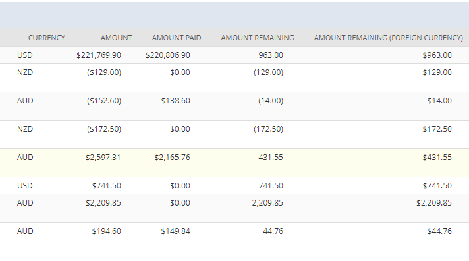Viewport: 469px width, 261px height.
Task: Select the USD row with 963.00 remaining
Action: 234,55
